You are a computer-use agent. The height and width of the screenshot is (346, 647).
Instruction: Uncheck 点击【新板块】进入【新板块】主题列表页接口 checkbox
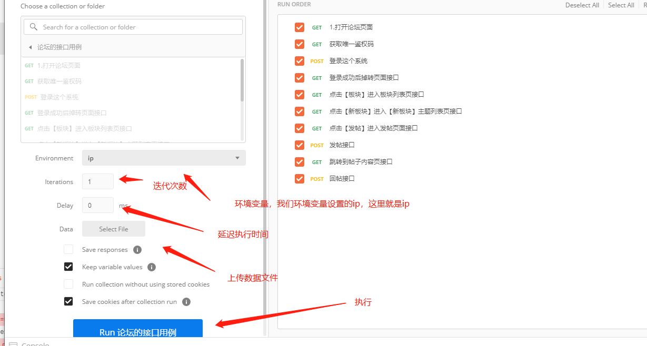(300, 111)
